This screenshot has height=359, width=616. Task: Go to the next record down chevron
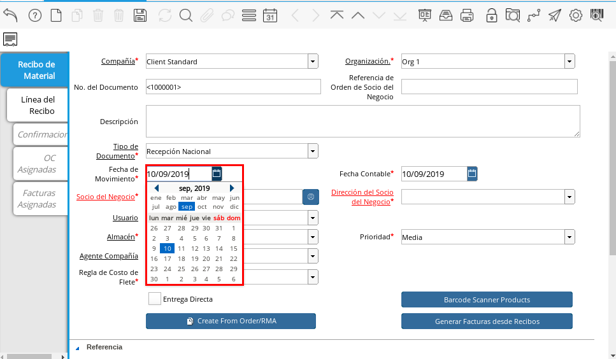click(x=379, y=16)
